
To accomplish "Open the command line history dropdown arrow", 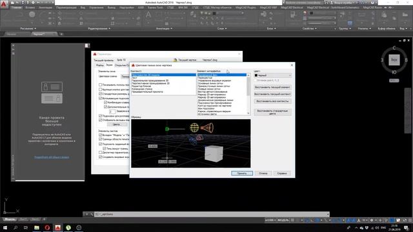I will tap(328, 214).
